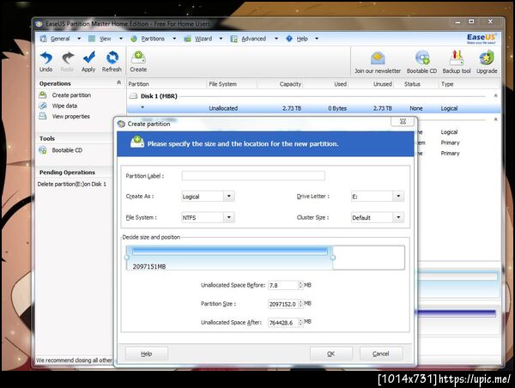Screen dimensions: 515x388
Task: Click the EaseUS logo
Action: 482,39
